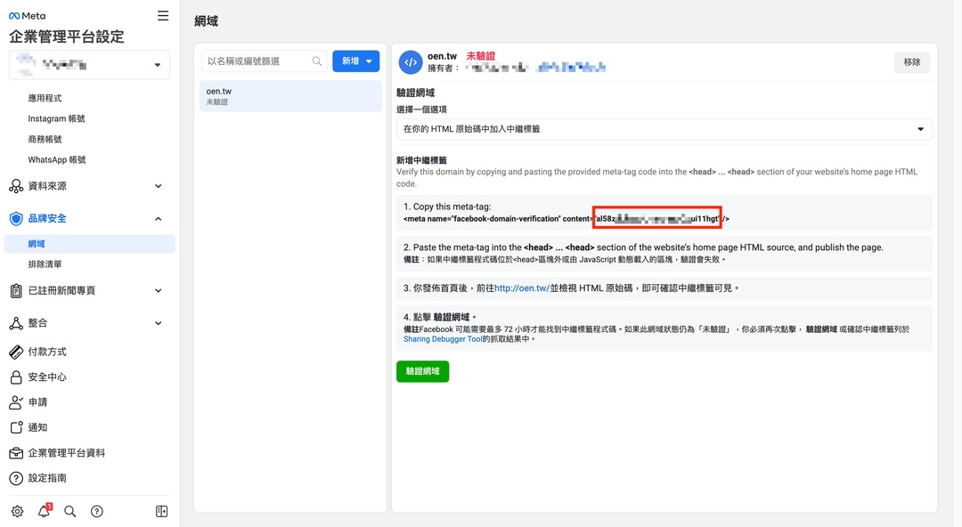Open the business account selector dropdown
The width and height of the screenshot is (962, 527).
click(89, 64)
